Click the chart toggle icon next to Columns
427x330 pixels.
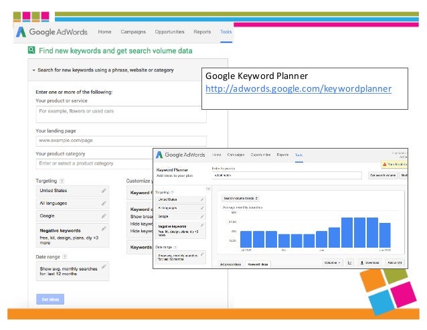tap(349, 263)
